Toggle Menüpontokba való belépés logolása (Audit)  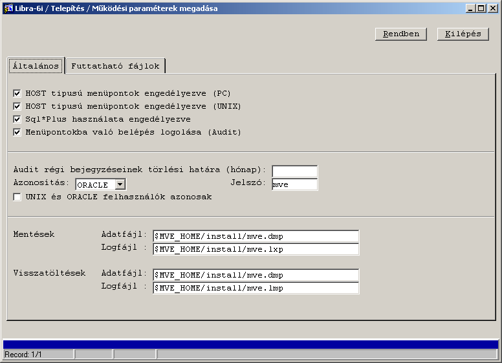pos(17,132)
